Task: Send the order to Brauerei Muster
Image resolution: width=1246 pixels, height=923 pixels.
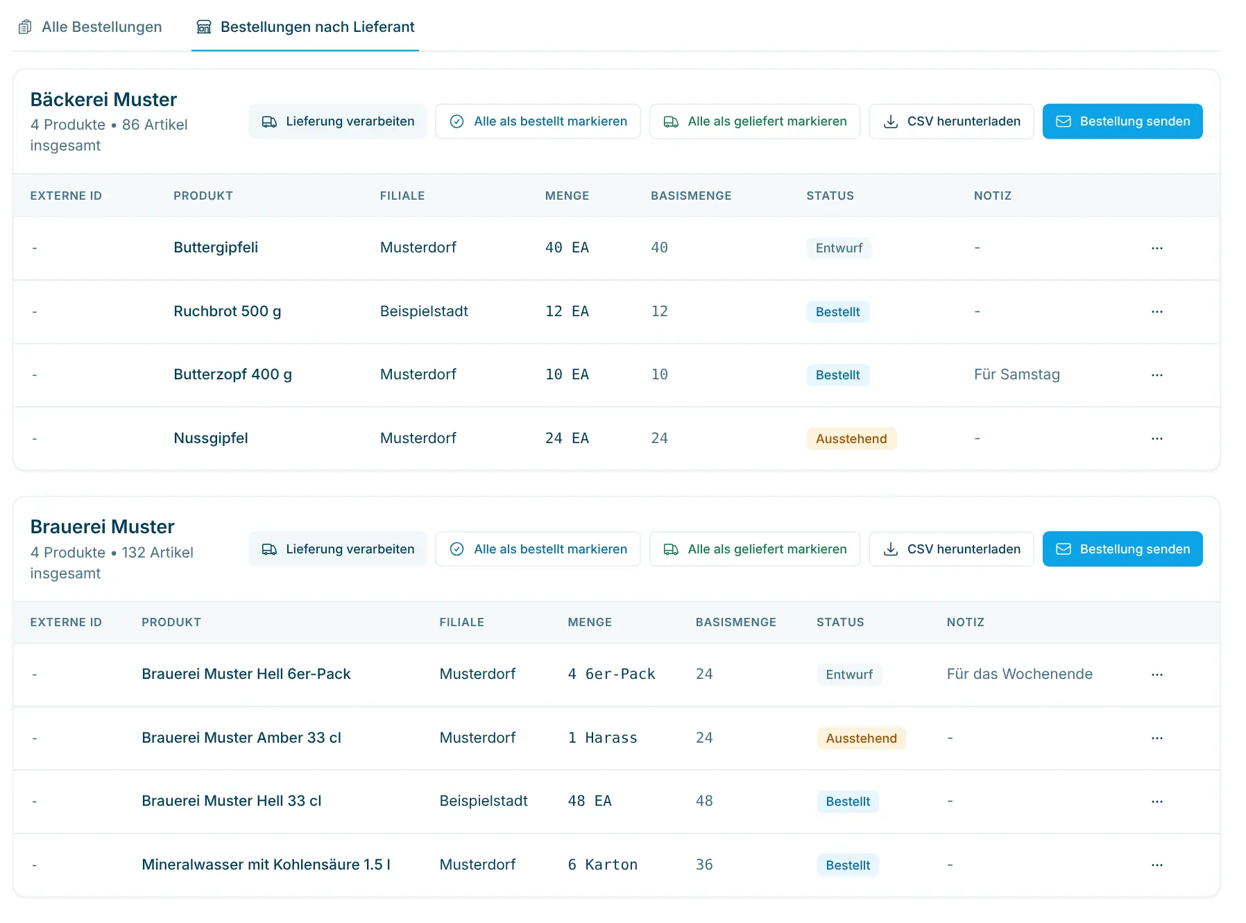Action: click(x=1122, y=549)
